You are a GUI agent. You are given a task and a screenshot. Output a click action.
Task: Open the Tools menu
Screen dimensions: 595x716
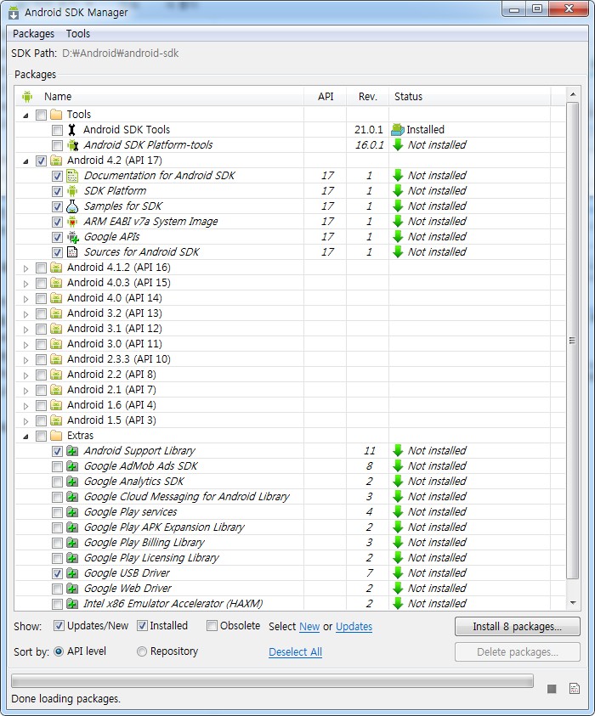click(x=78, y=34)
